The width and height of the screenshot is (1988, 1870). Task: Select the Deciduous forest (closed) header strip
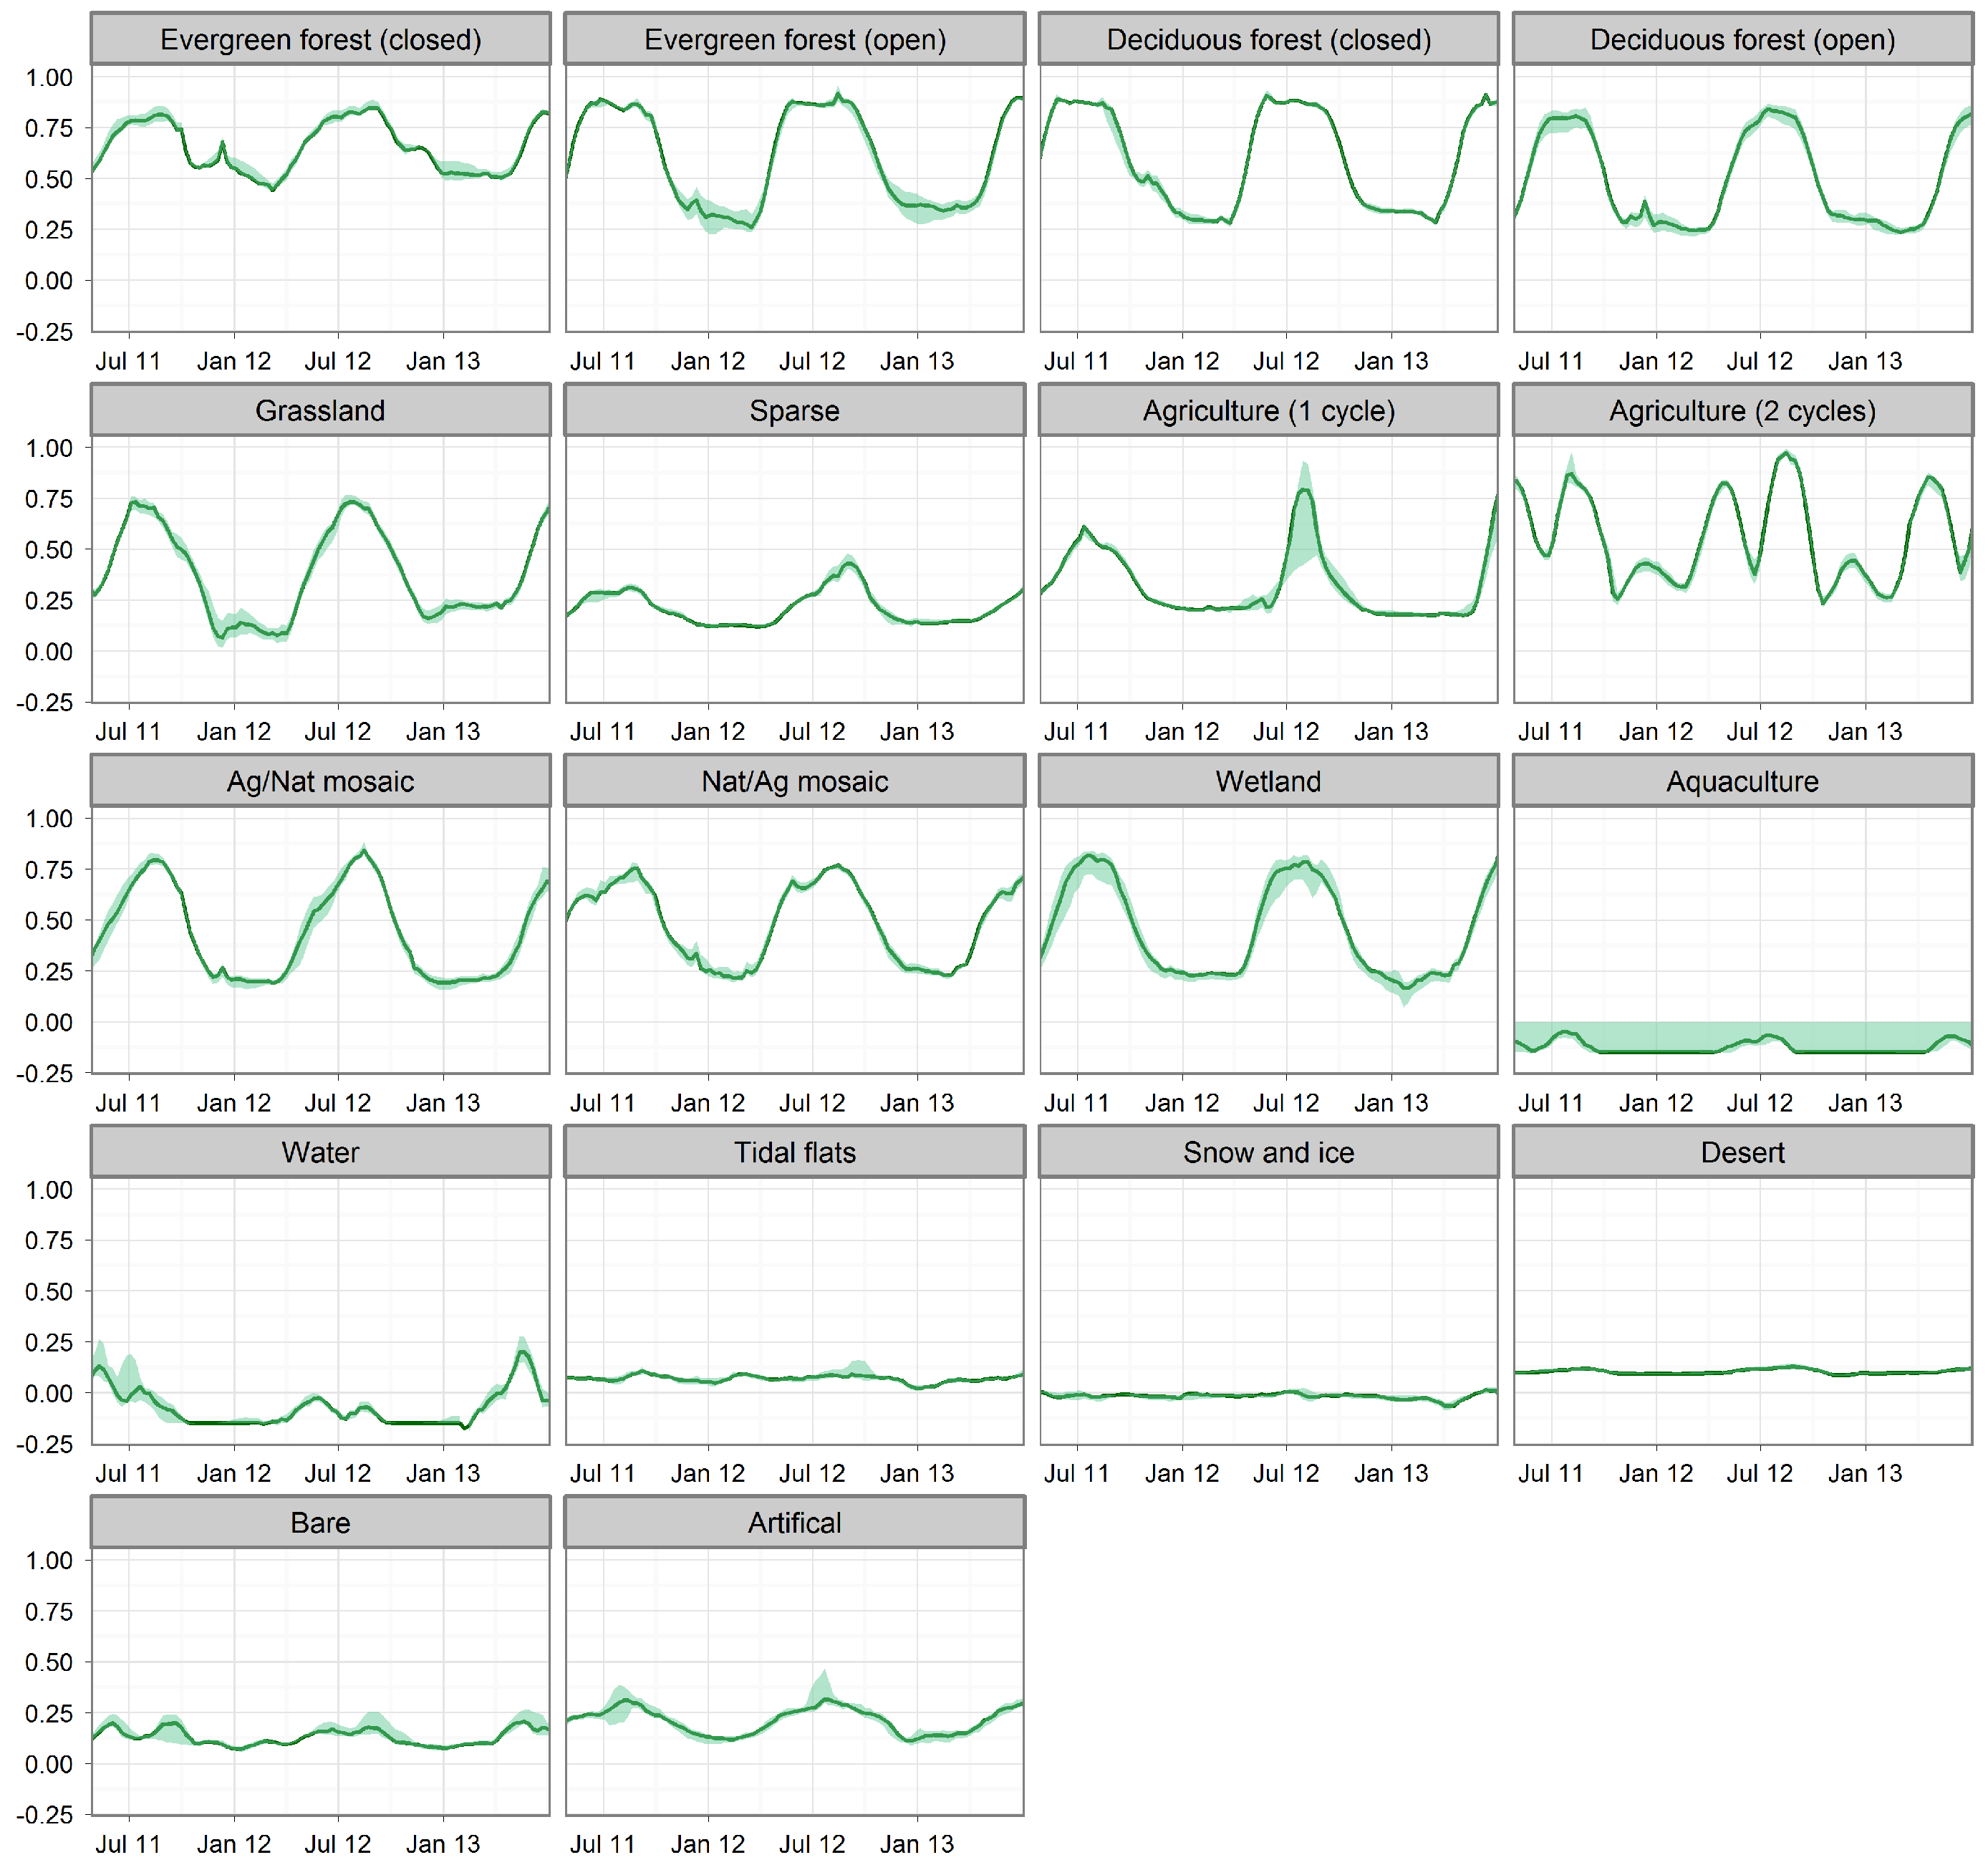click(x=1268, y=40)
